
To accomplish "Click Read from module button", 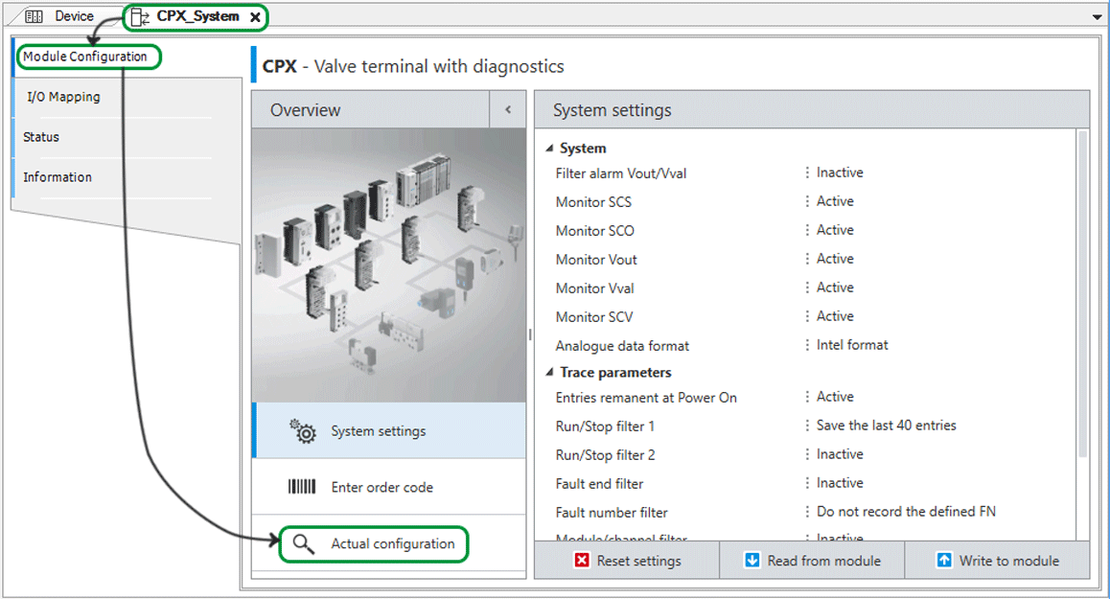I will pyautogui.click(x=812, y=561).
